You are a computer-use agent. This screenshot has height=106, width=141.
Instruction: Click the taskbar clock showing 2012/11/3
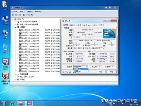134,105
